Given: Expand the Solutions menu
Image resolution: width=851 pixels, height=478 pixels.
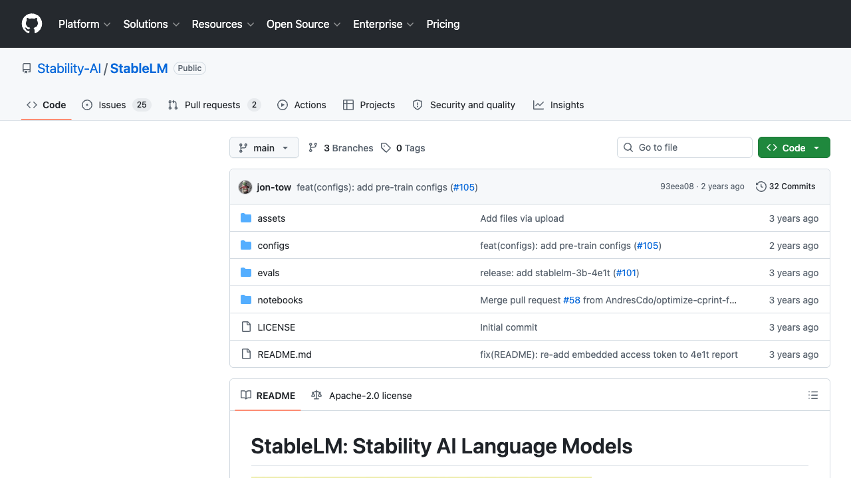Looking at the screenshot, I should click(152, 24).
